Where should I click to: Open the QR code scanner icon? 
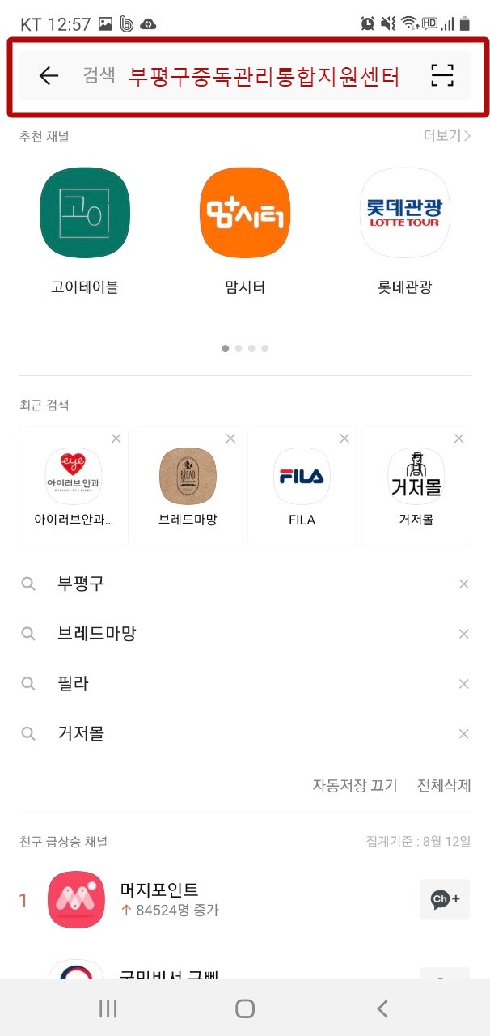coord(442,76)
